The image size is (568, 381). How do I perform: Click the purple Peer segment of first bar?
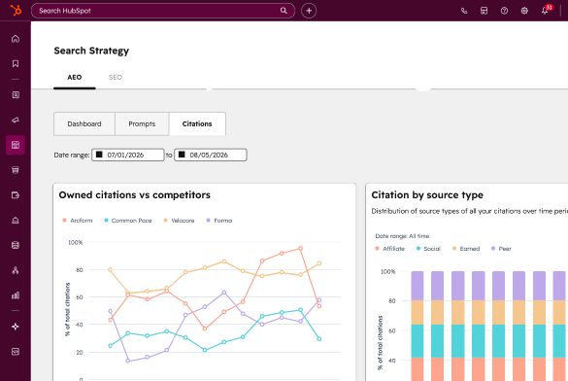418,286
